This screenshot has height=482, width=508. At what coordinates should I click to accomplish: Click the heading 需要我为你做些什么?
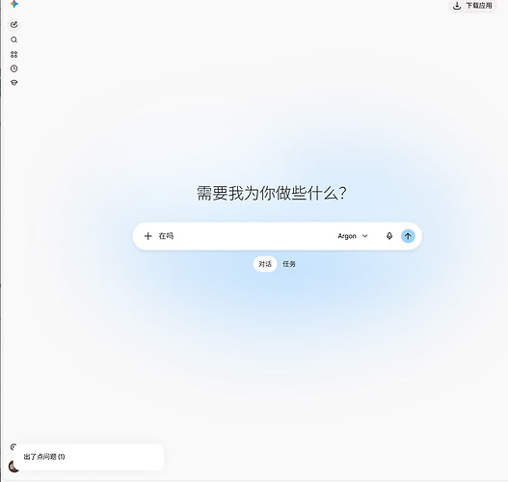tap(272, 193)
